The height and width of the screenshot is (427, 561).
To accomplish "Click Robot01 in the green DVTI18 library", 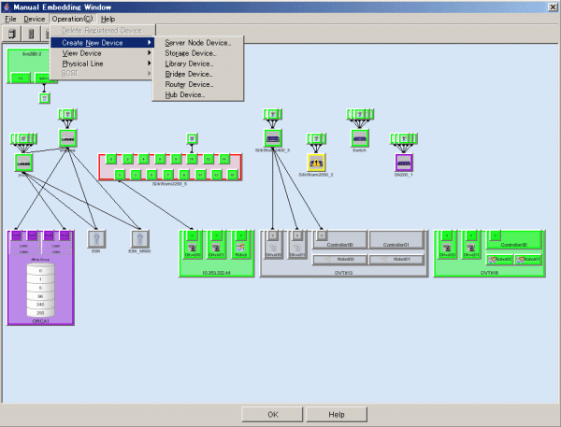I will (528, 259).
